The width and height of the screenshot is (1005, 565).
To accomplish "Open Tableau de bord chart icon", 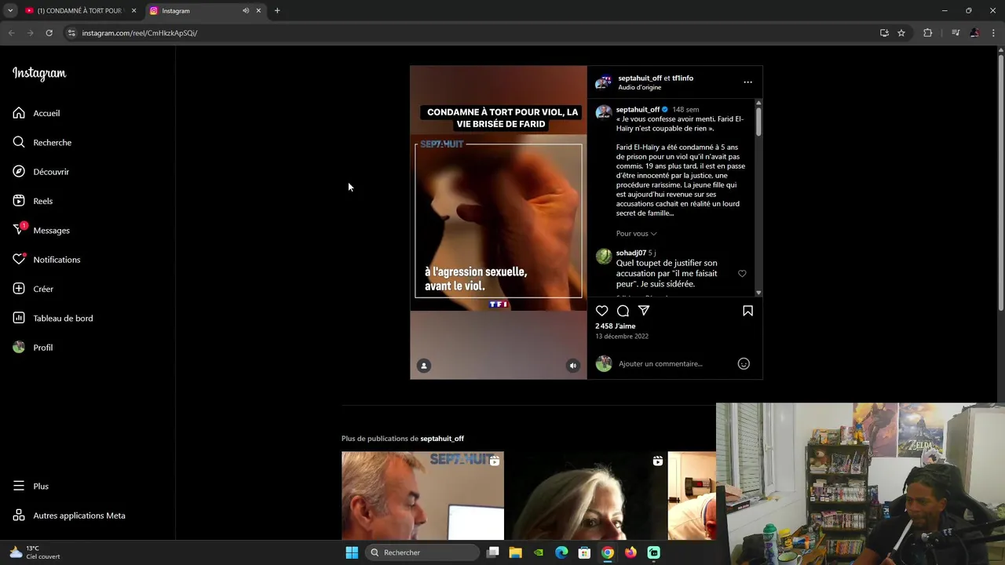I will (19, 318).
